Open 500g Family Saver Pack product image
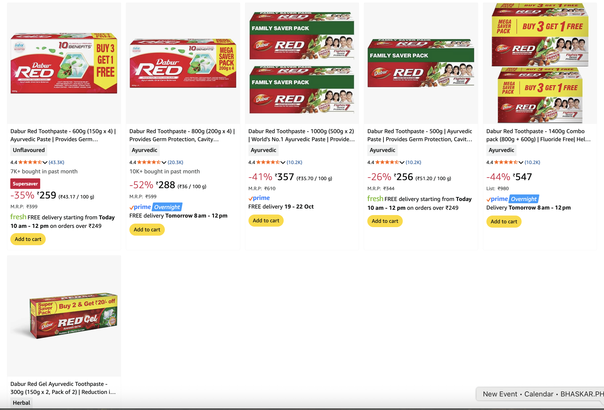The image size is (604, 410). 421,63
